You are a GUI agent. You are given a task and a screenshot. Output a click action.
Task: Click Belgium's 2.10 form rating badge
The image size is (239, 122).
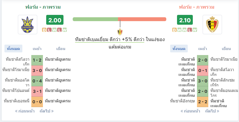point(185,20)
